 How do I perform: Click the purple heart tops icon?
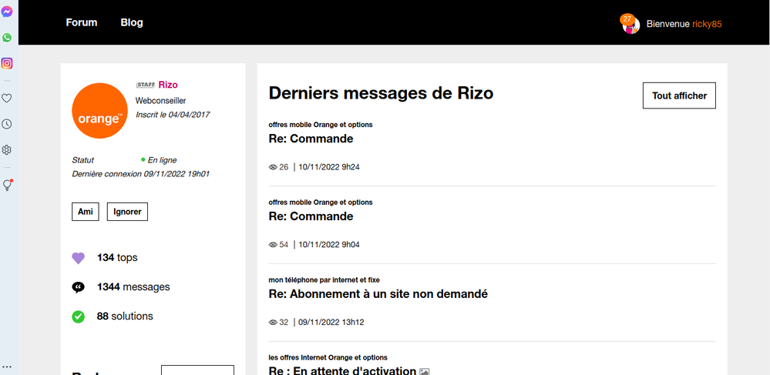tap(79, 258)
